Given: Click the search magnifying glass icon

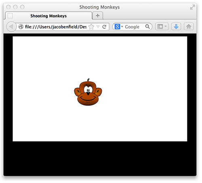Looking at the screenshot, I should pyautogui.click(x=147, y=27).
